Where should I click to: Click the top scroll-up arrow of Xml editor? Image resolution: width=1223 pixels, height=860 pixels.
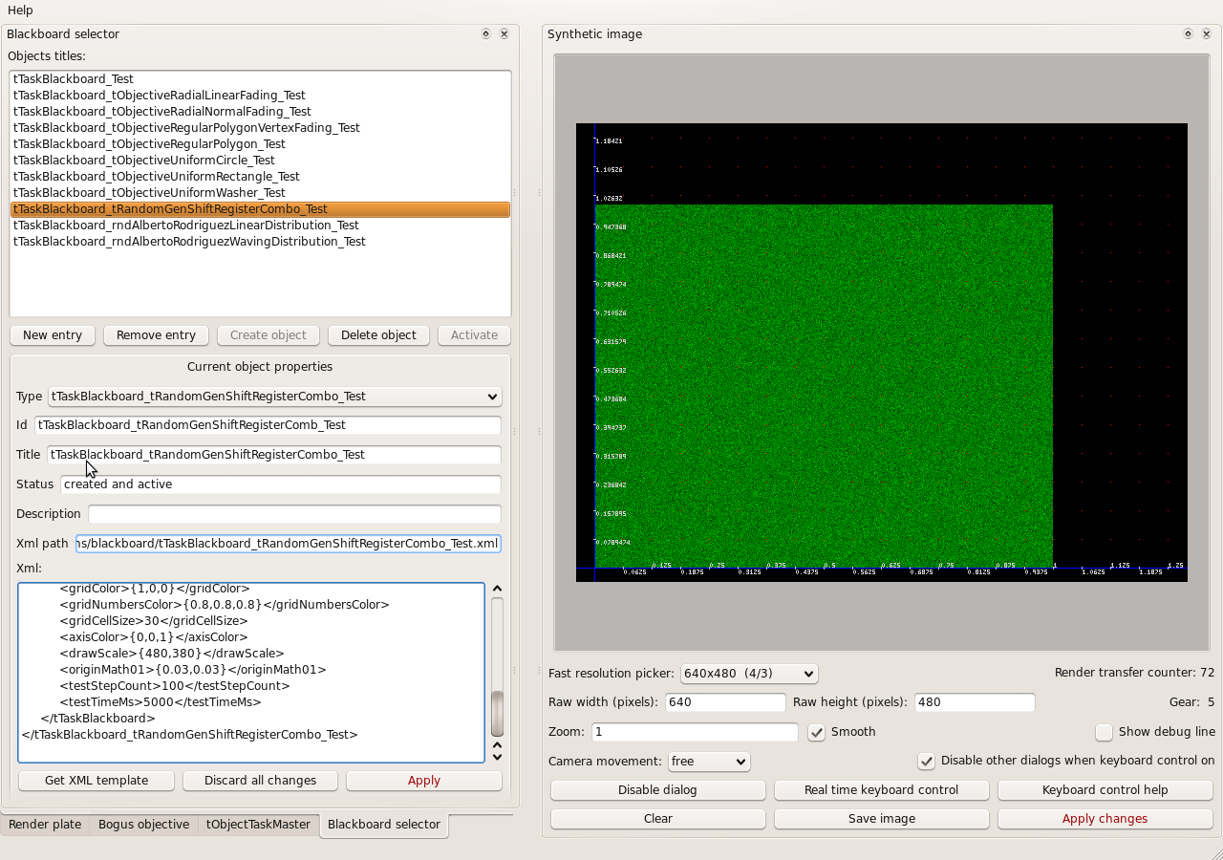(x=497, y=590)
